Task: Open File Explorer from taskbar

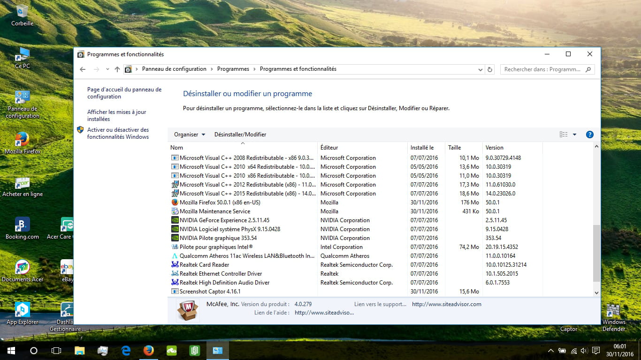Action: (80, 351)
